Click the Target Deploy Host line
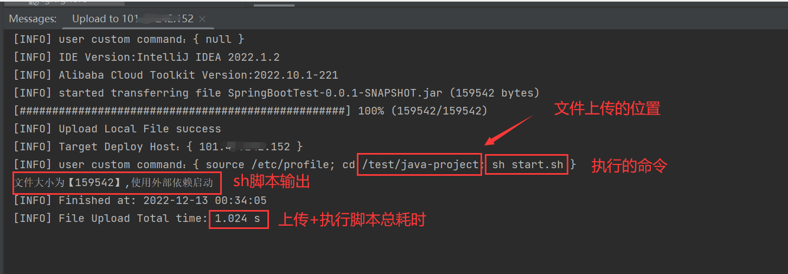 [x=158, y=147]
